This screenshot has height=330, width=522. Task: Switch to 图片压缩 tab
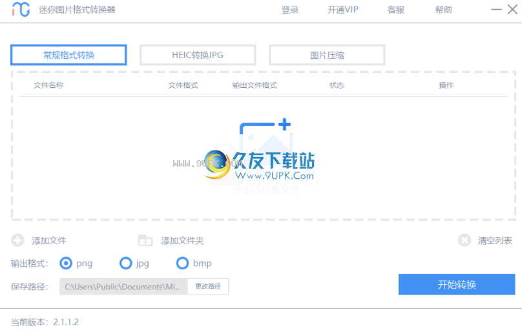click(x=327, y=55)
